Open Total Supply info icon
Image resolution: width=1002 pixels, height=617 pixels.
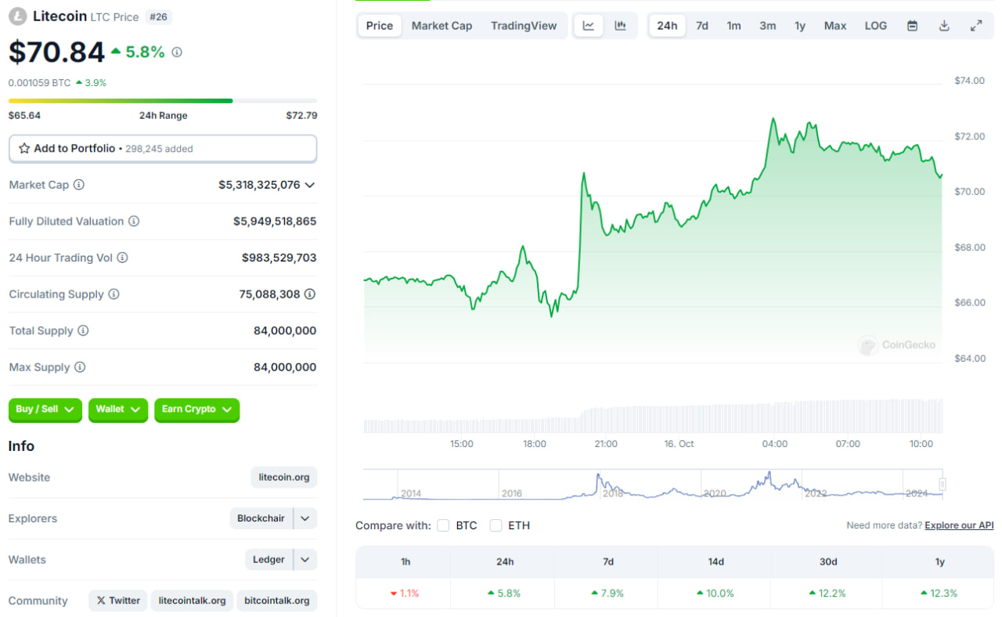coord(83,330)
